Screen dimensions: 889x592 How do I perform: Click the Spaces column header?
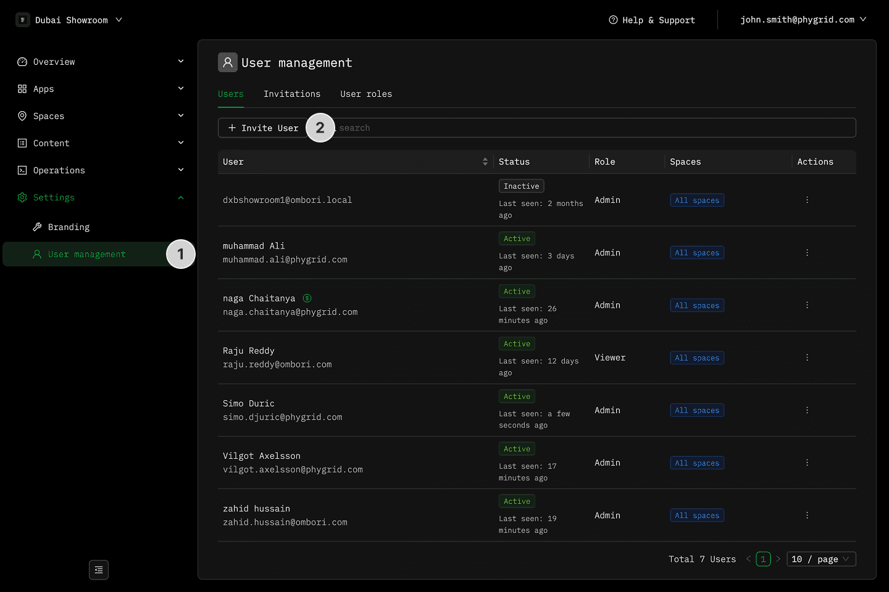(685, 162)
